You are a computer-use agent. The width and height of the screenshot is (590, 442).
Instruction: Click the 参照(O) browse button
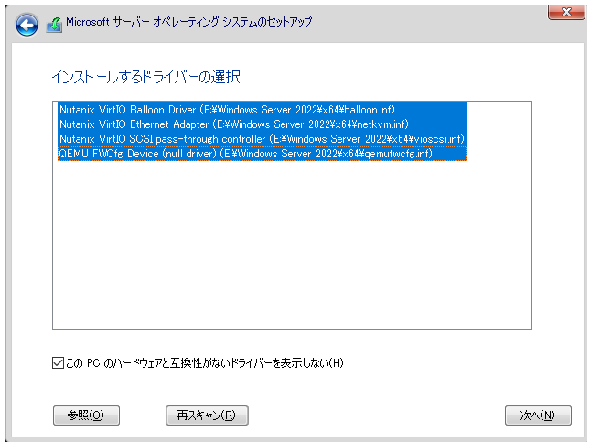click(86, 415)
